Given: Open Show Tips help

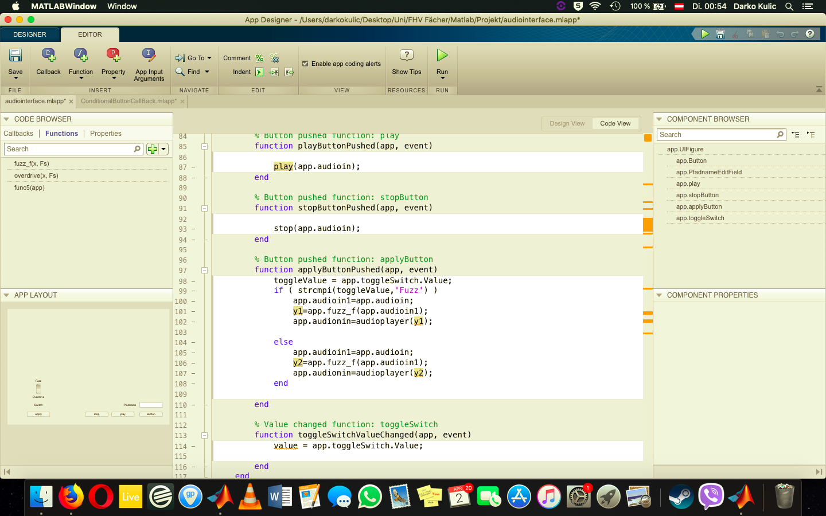Looking at the screenshot, I should [406, 56].
